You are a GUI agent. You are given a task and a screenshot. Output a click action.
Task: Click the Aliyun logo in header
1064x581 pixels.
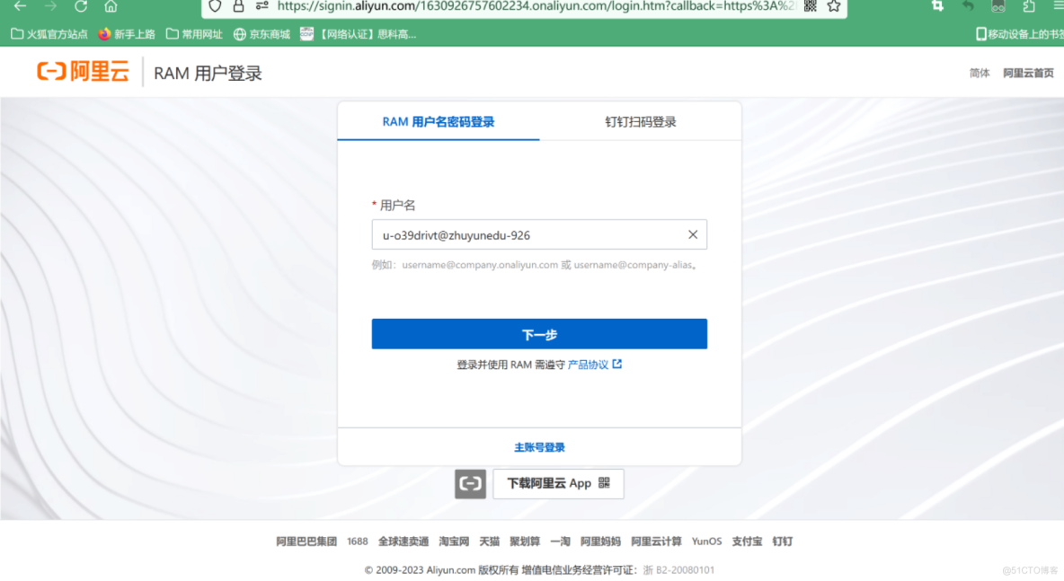click(83, 72)
